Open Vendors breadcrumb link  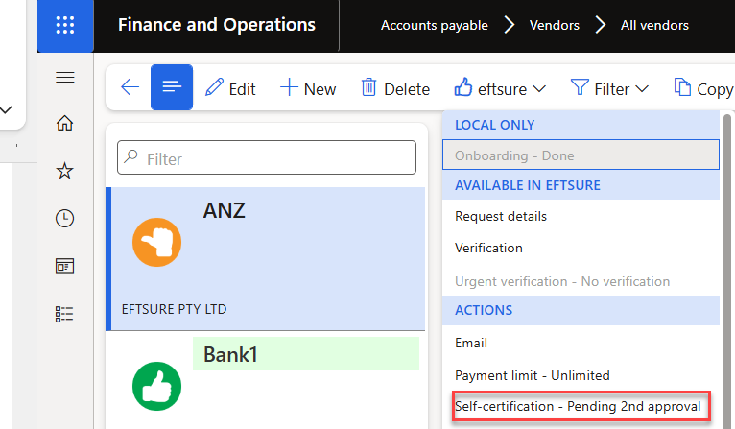click(x=554, y=25)
